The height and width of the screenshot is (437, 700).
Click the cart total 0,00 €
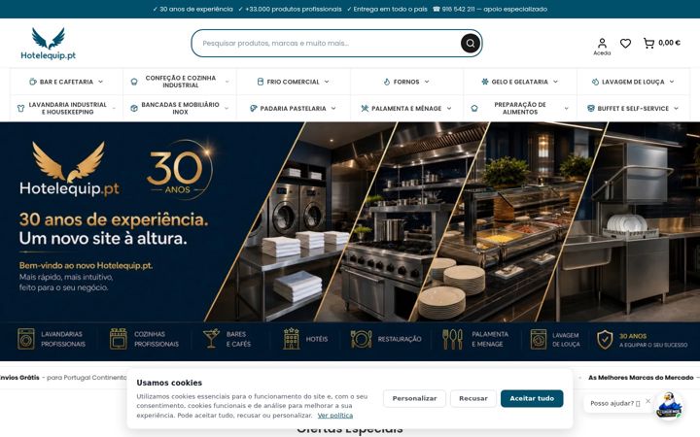coord(669,43)
